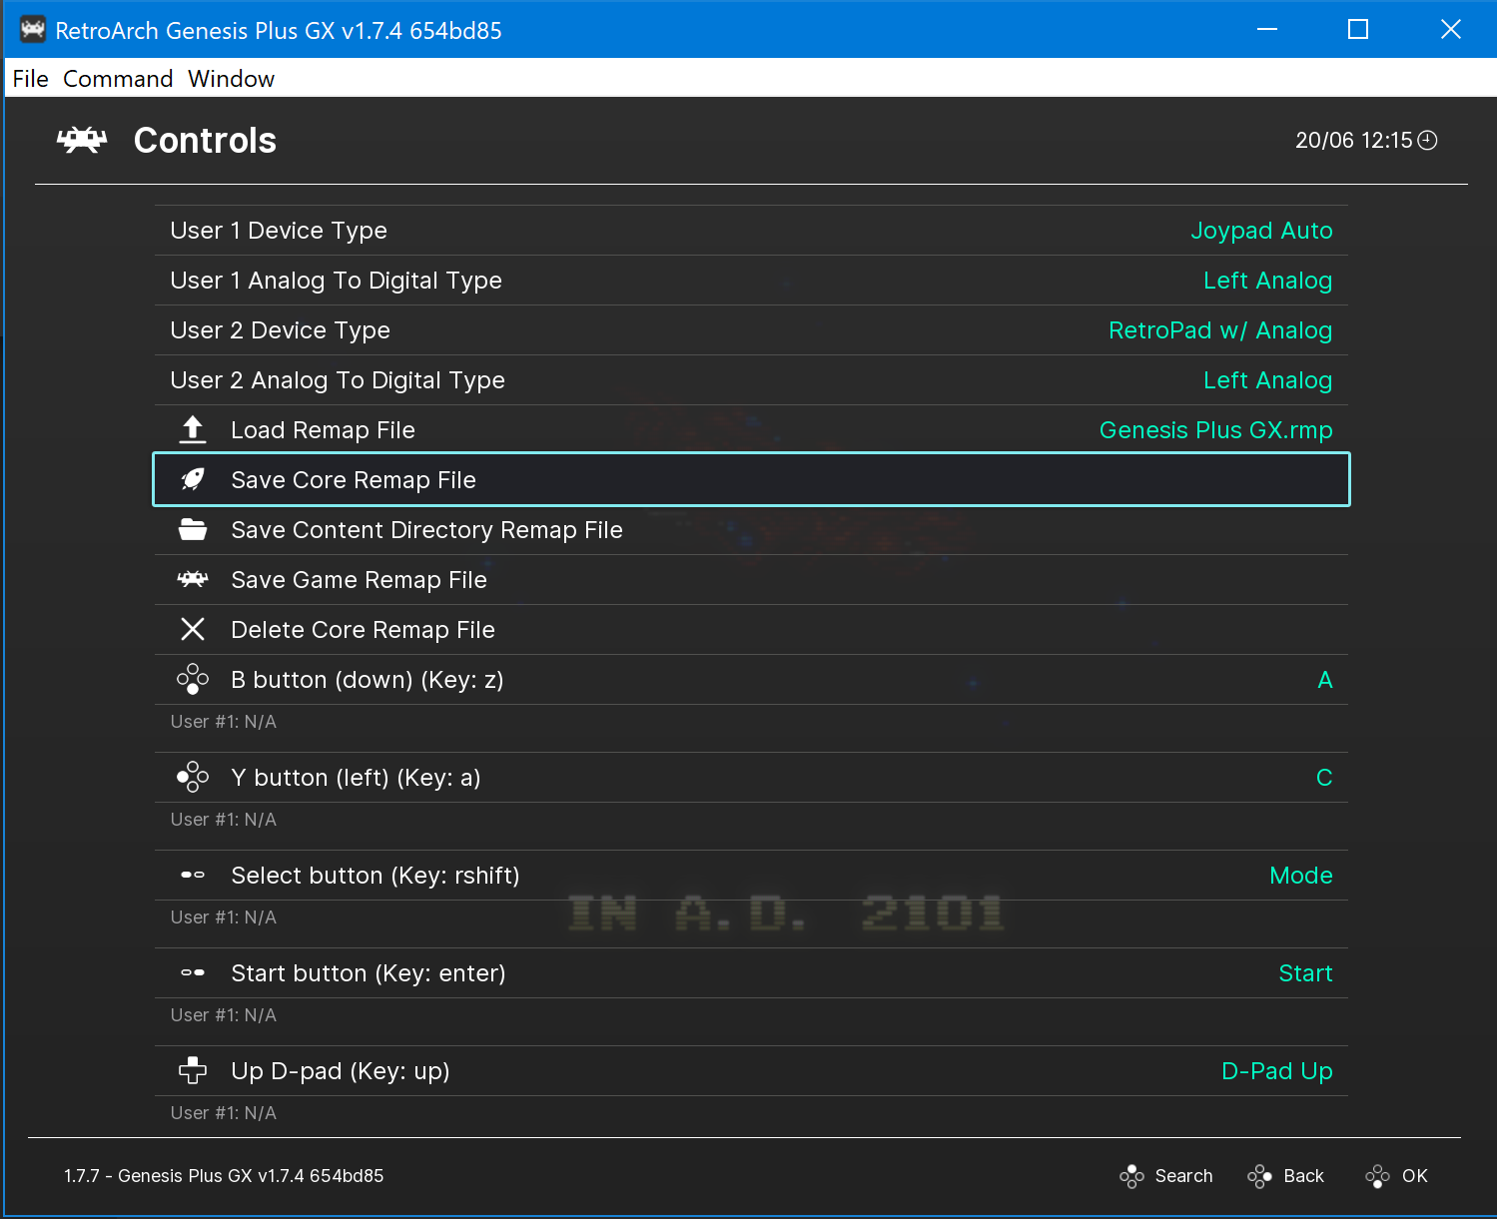The width and height of the screenshot is (1497, 1219).
Task: Click the Back button icon in footer
Action: (x=1259, y=1176)
